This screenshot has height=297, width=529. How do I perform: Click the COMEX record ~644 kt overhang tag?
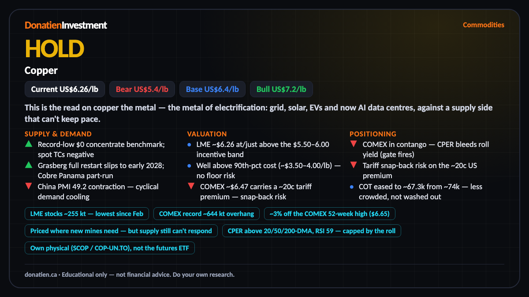206,214
